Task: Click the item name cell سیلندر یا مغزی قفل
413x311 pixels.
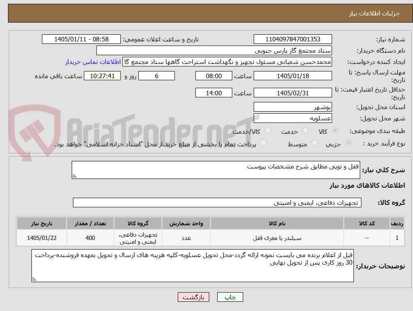Action: tap(277, 238)
